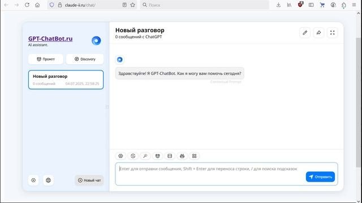Click the red extension icon with badge
Image resolution: width=362 pixels, height=203 pixels.
[300, 5]
